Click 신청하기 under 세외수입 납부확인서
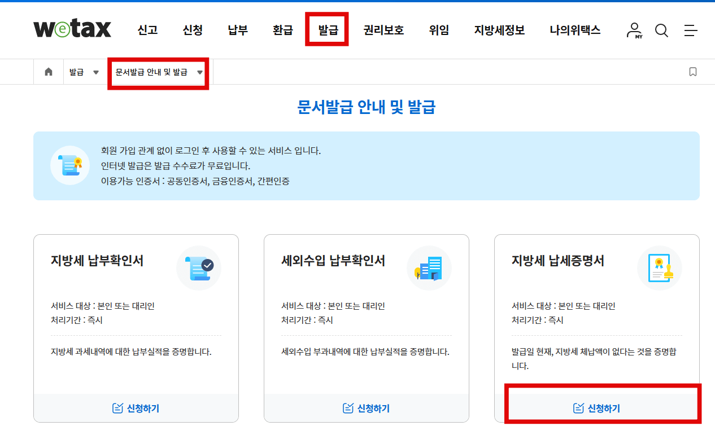Viewport: 715px width, 439px height. (x=366, y=407)
